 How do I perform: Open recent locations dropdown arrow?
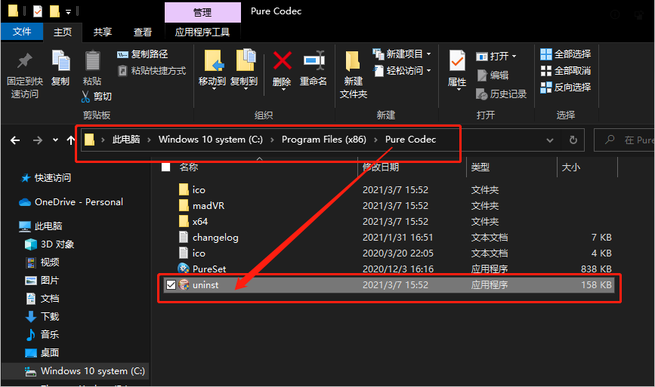[56, 140]
